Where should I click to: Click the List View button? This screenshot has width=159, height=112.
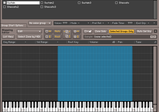click(x=8, y=37)
